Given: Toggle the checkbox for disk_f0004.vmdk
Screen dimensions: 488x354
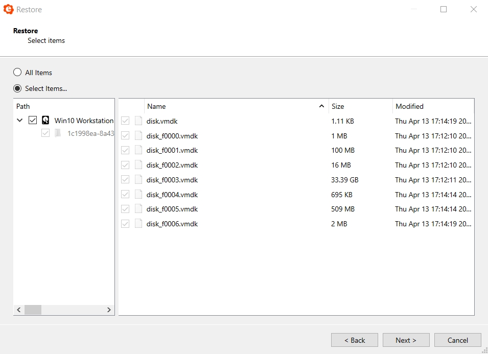Looking at the screenshot, I should tap(125, 195).
